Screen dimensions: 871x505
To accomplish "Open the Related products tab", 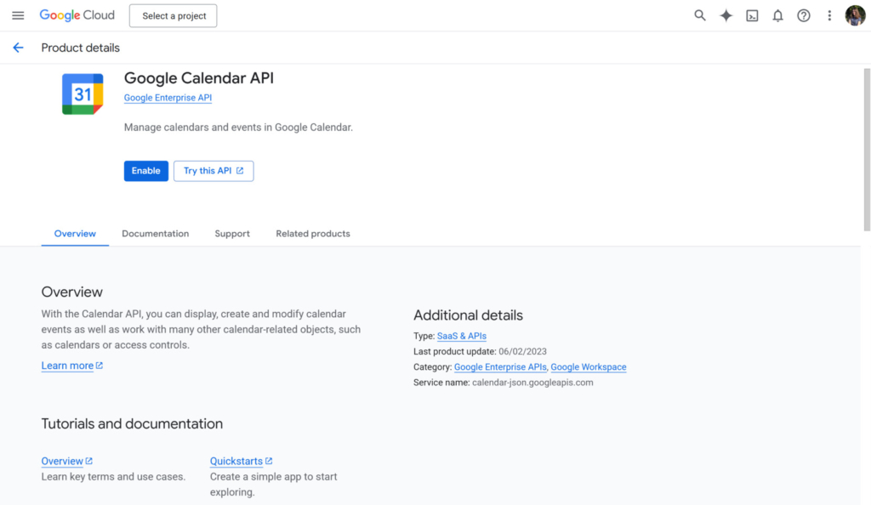I will 313,233.
